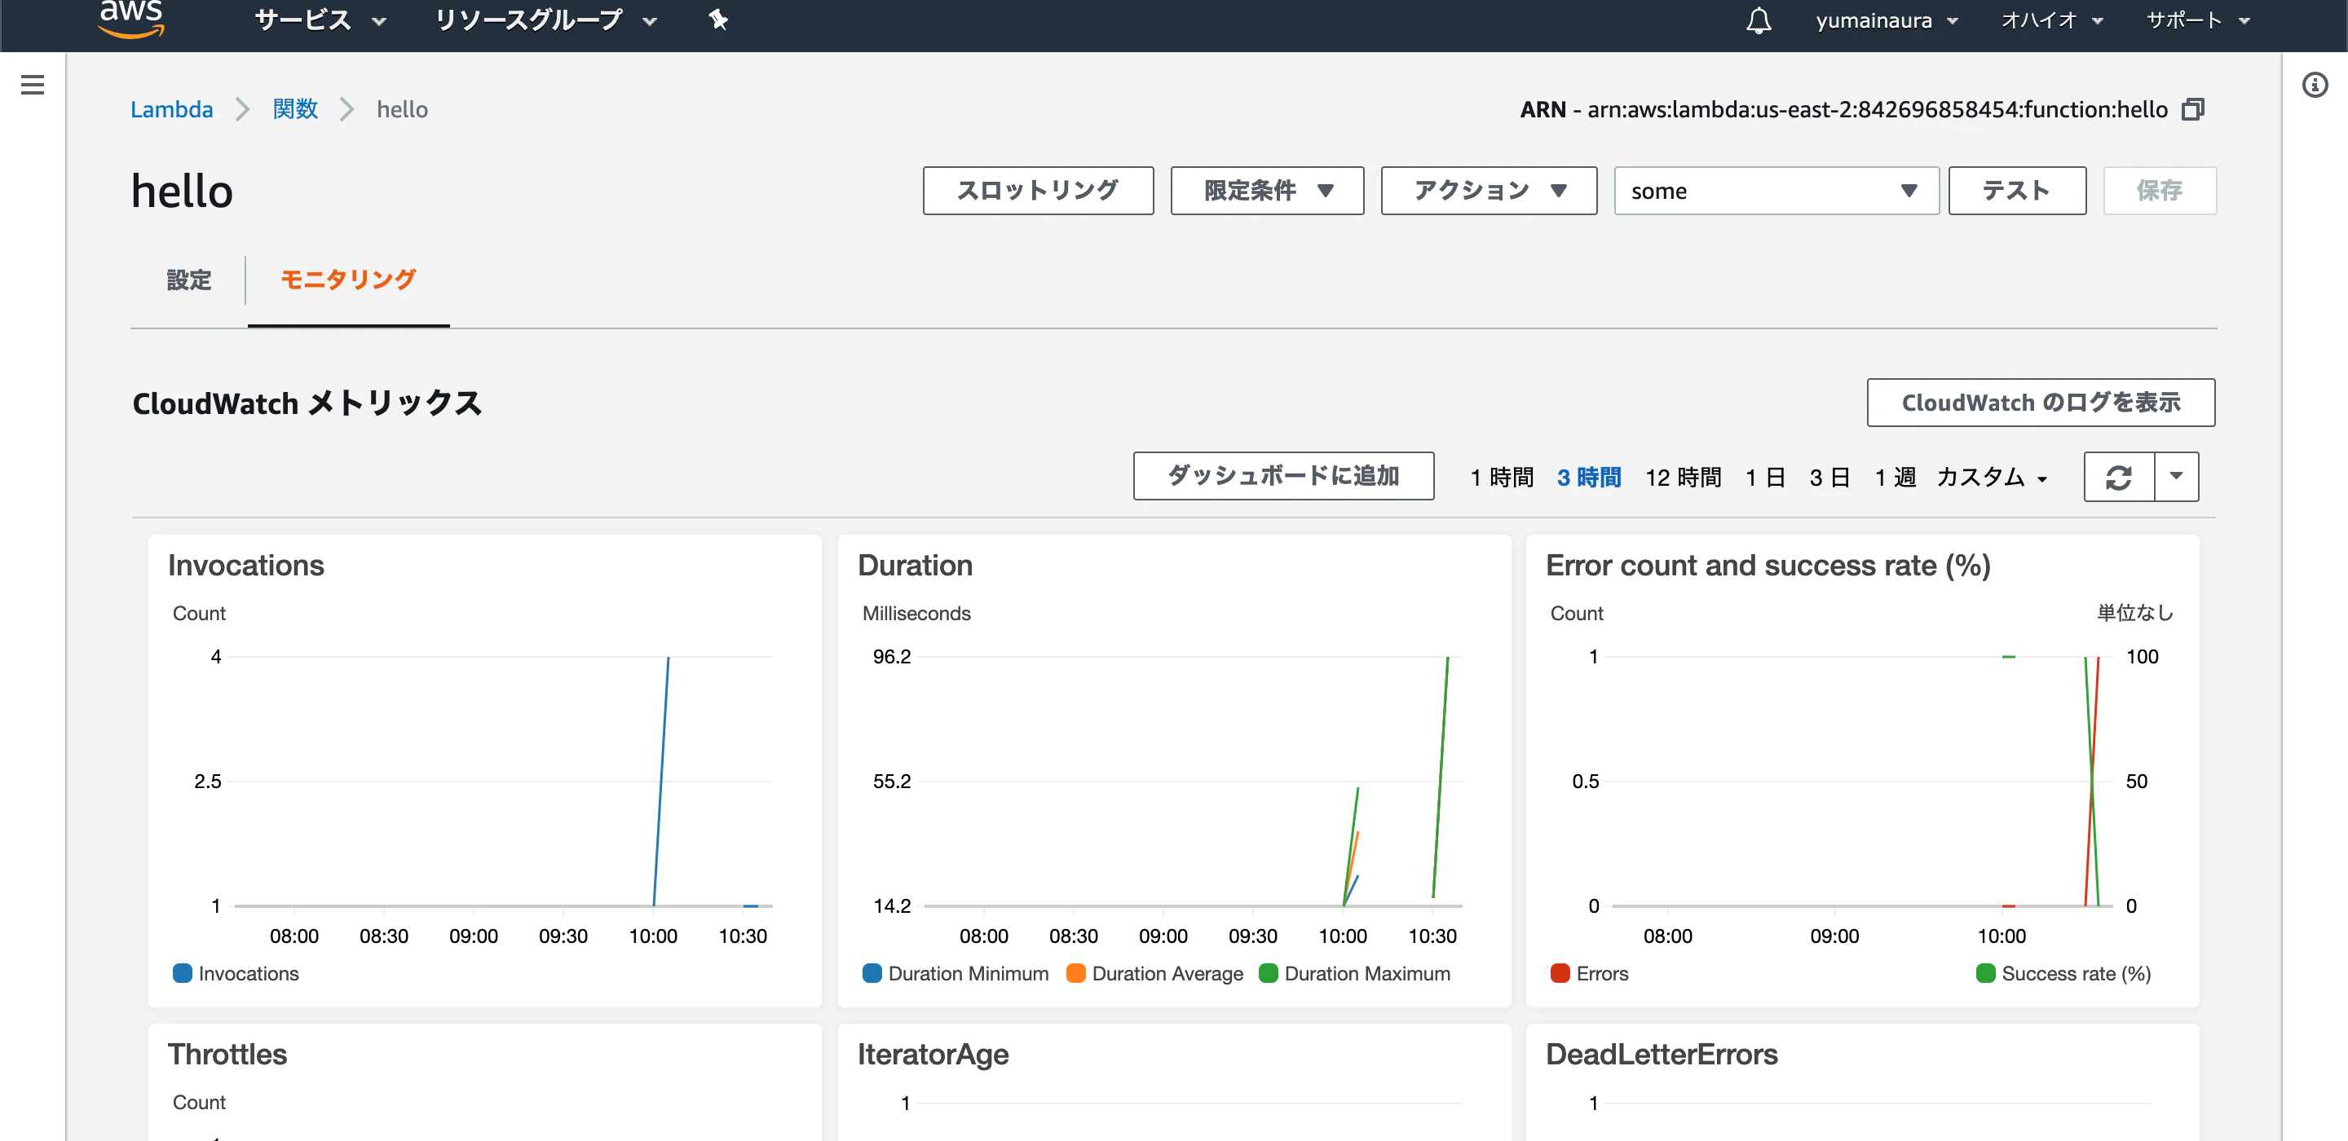Image resolution: width=2348 pixels, height=1141 pixels.
Task: Toggle the Duration Maximum legend entry
Action: [1354, 973]
